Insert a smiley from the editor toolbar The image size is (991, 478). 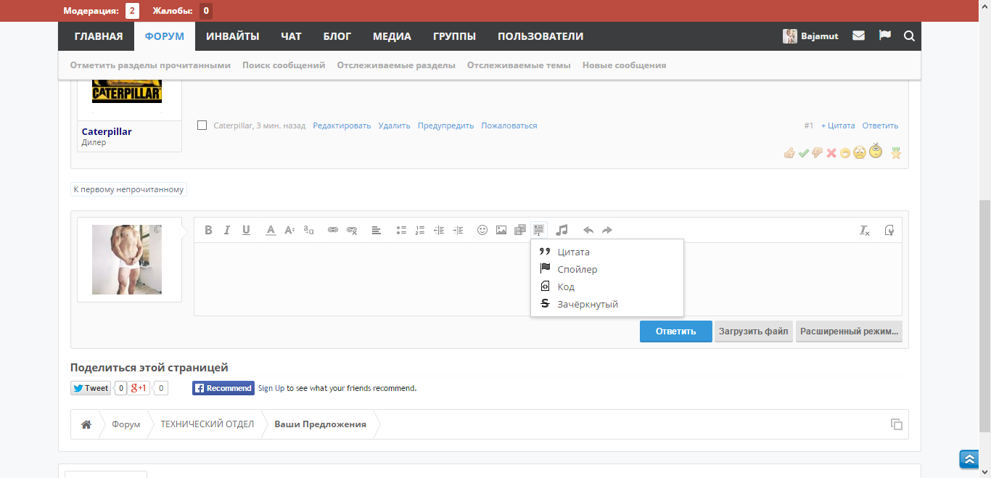click(482, 230)
